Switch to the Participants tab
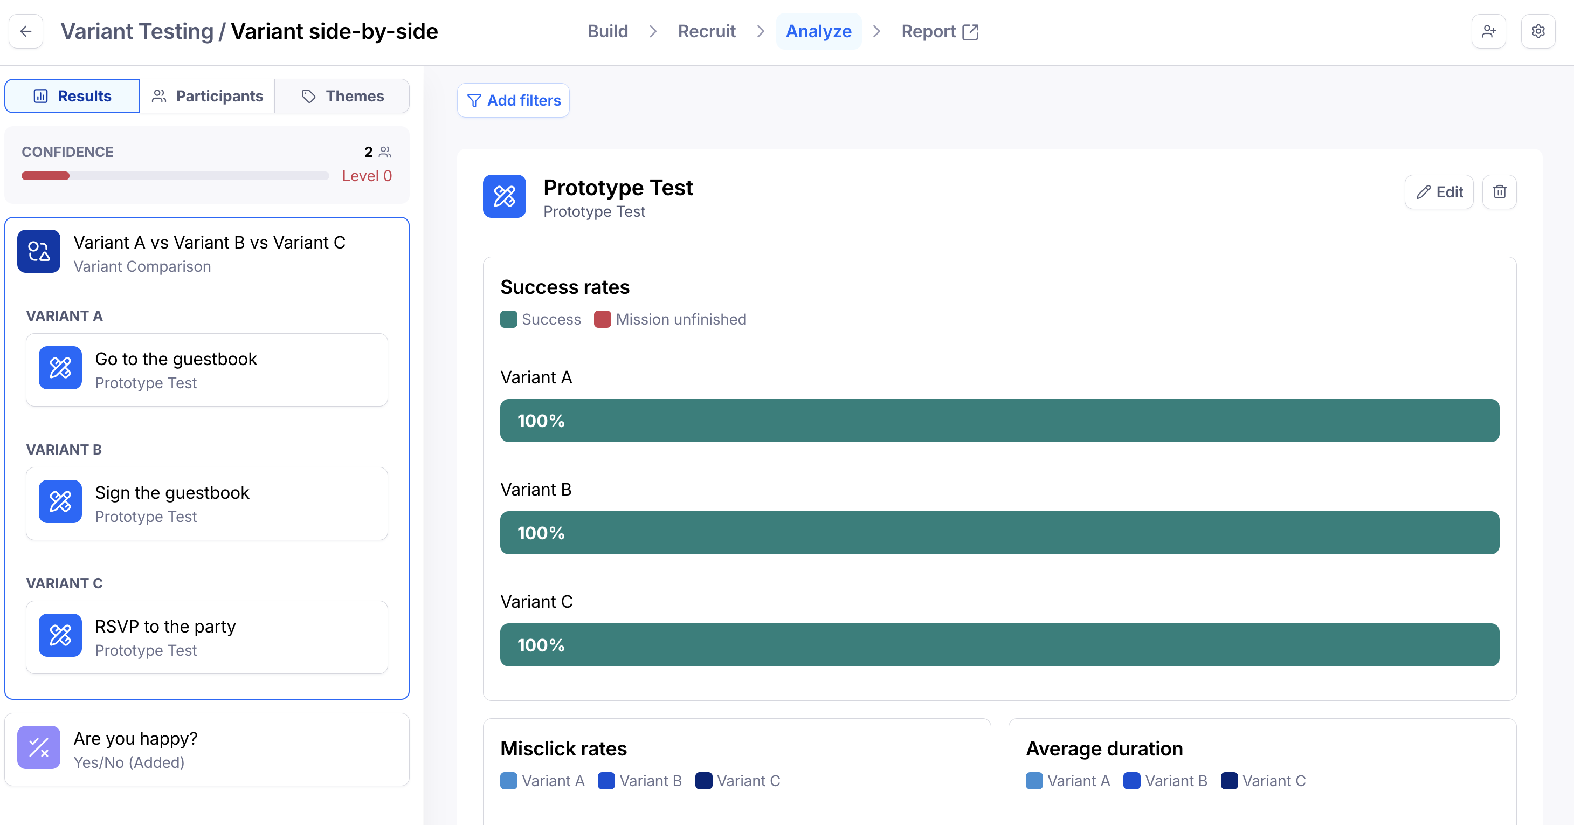The width and height of the screenshot is (1574, 825). click(207, 96)
